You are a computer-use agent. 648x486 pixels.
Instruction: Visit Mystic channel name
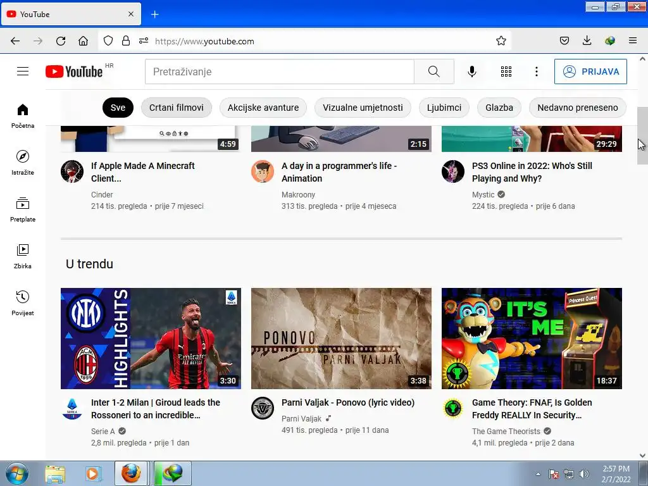coord(483,195)
